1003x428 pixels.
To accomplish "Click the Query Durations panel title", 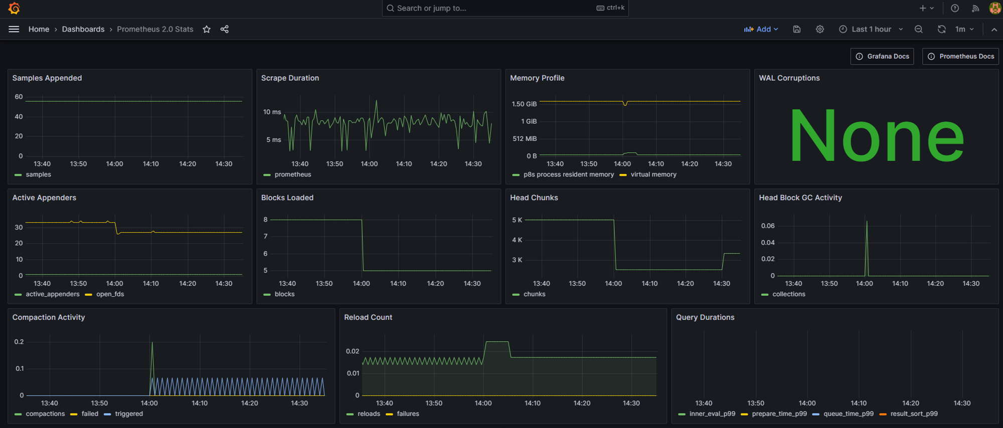I will point(705,318).
